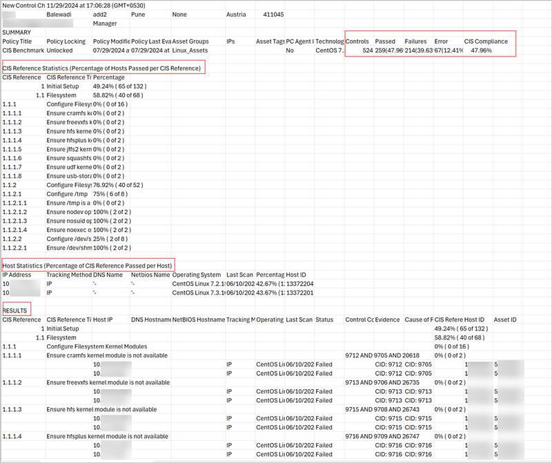The height and width of the screenshot is (463, 552).
Task: Click the 'CentOS Linux 7.2.1' cell
Action: pos(198,284)
